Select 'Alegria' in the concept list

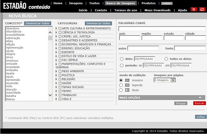(x=11, y=54)
